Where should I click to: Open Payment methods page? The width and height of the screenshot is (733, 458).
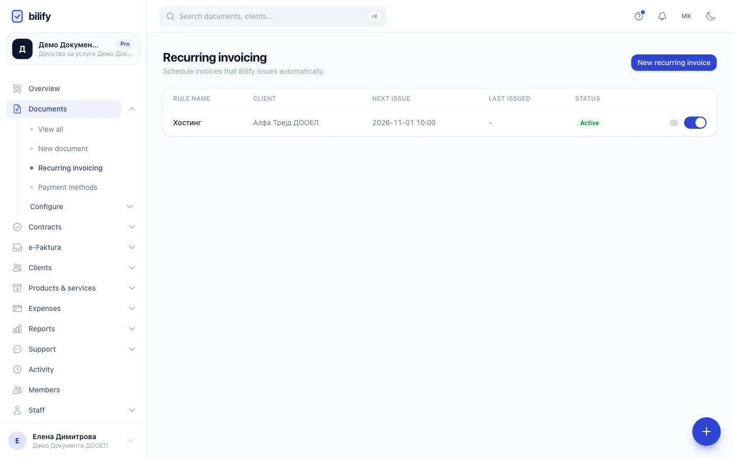(68, 187)
